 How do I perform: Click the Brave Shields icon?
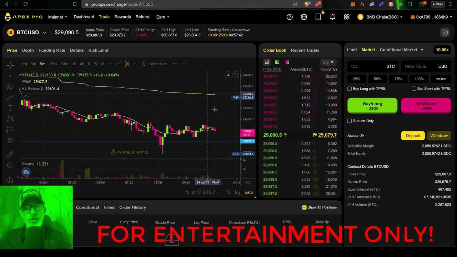[307, 4]
